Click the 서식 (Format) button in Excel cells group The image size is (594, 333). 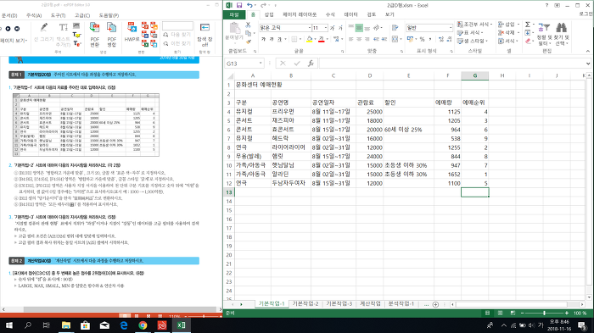pyautogui.click(x=508, y=41)
